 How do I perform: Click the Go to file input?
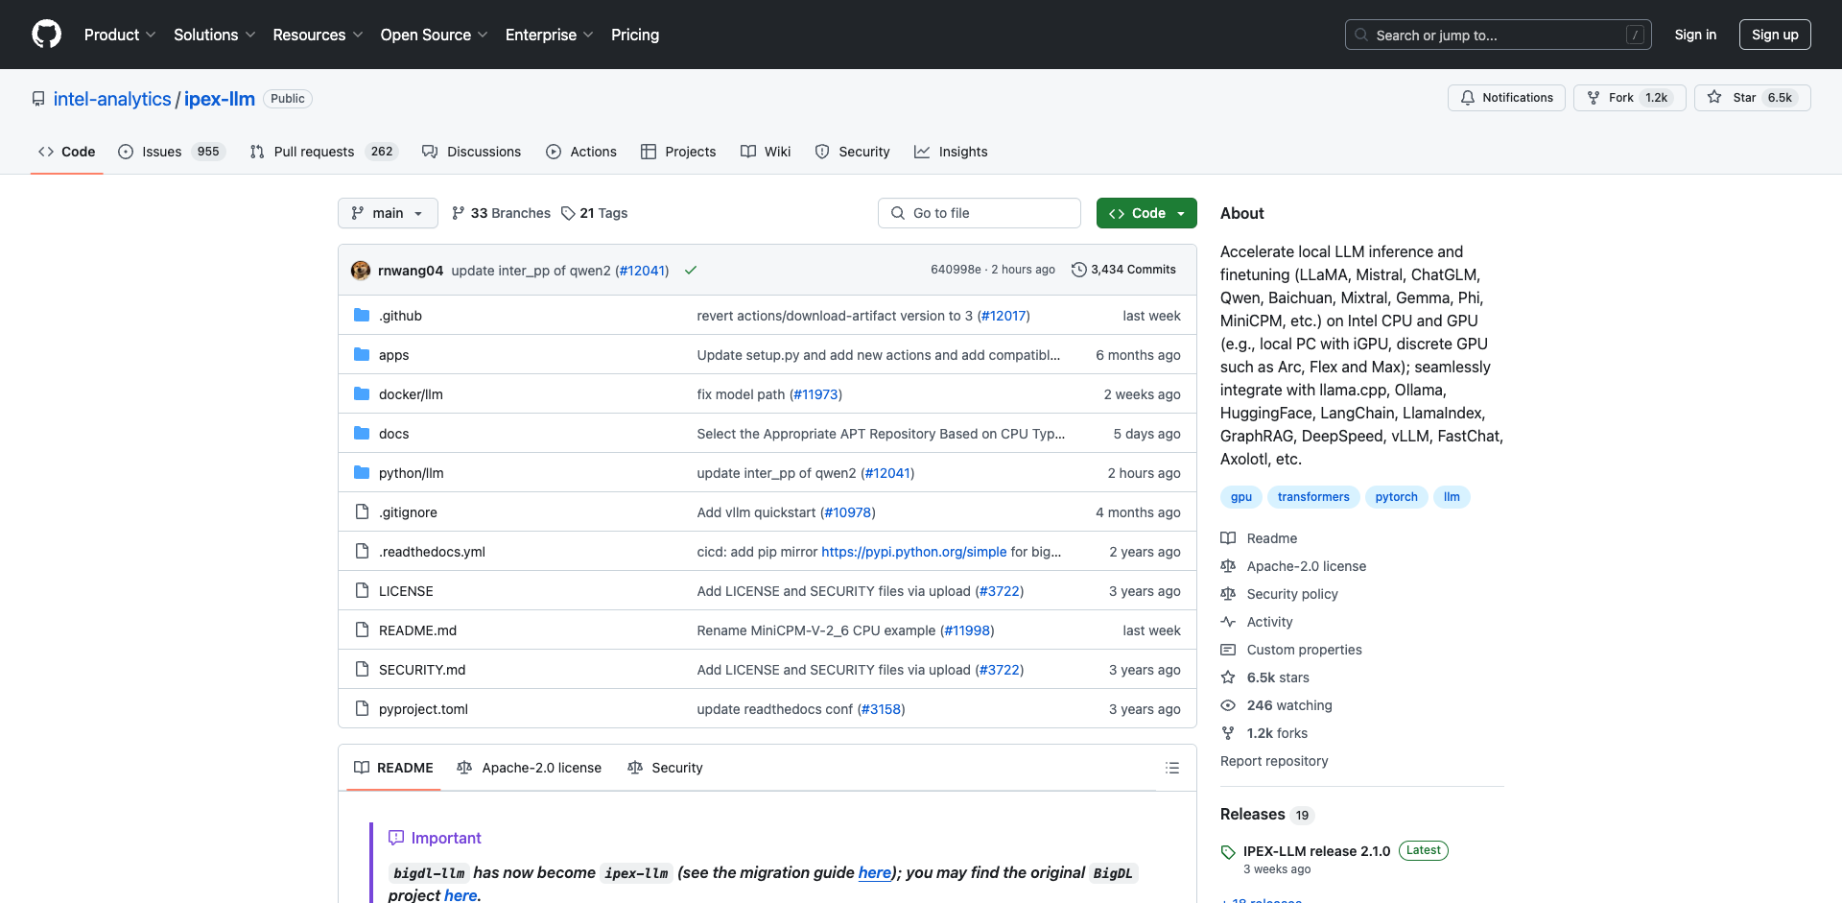pos(980,213)
